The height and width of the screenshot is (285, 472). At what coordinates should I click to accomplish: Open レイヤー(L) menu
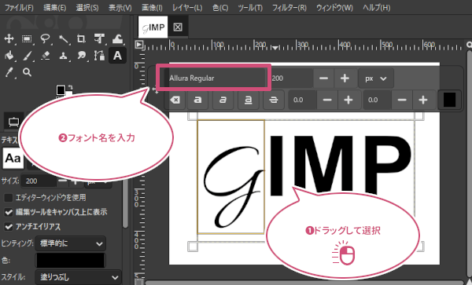[x=187, y=8]
